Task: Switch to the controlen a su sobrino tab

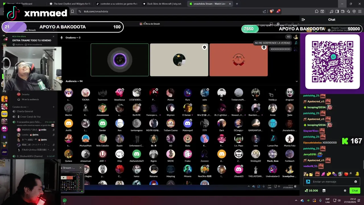Action: [117, 4]
